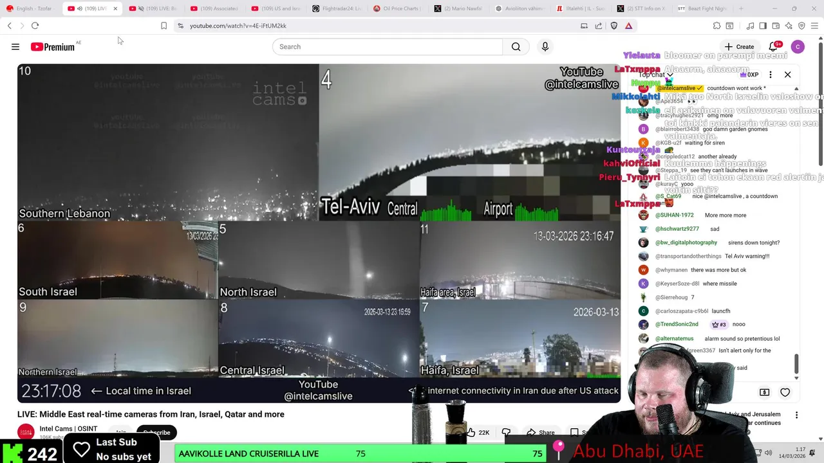824x463 pixels.
Task: Open a new browser tab
Action: pos(741,8)
